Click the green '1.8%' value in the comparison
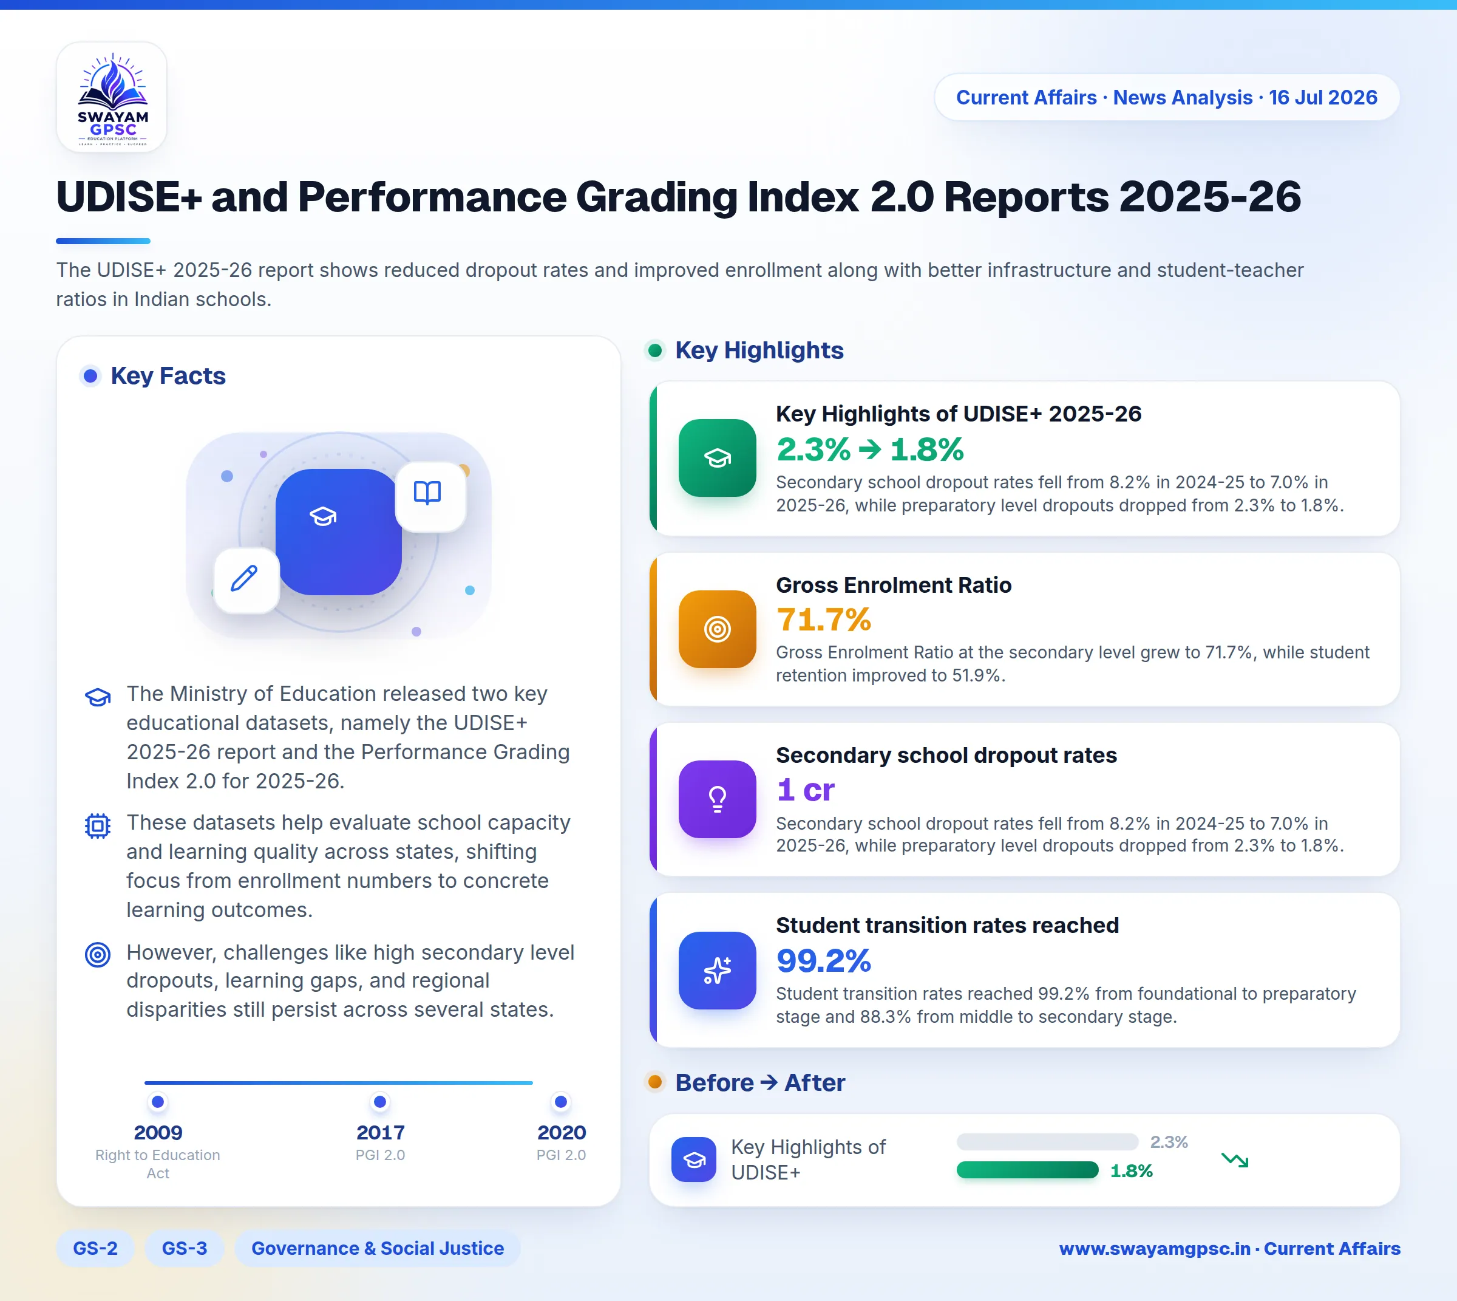This screenshot has height=1301, width=1457. (x=1130, y=1170)
